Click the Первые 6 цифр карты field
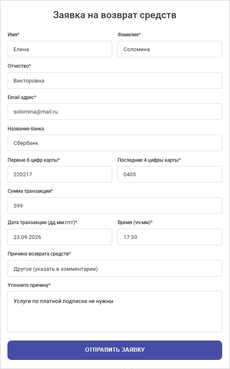The image size is (230, 369). (60, 174)
